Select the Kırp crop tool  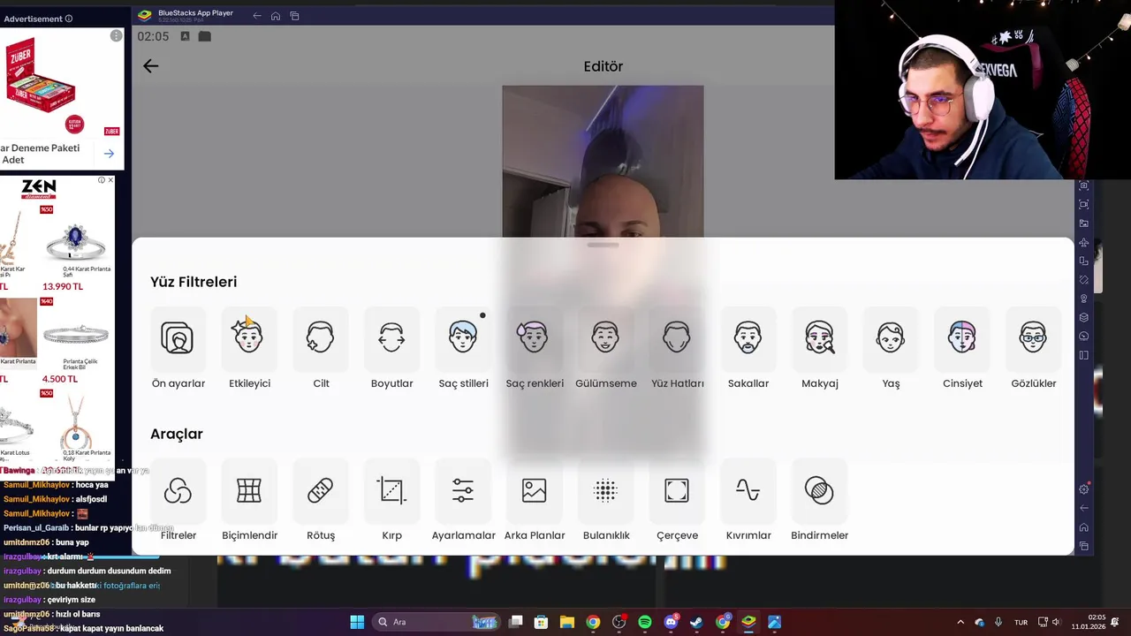click(391, 501)
